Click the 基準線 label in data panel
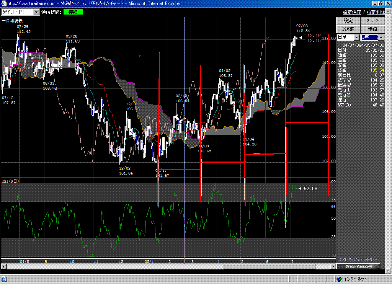 pyautogui.click(x=344, y=80)
